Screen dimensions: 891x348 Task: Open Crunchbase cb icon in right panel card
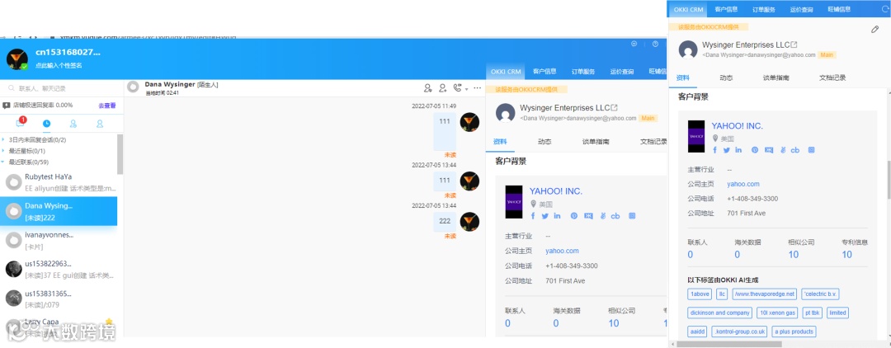click(x=795, y=150)
